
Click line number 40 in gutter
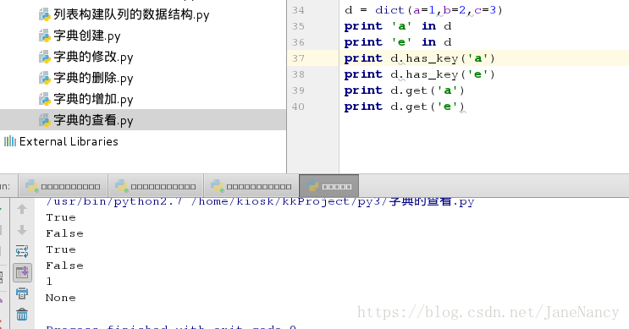pos(298,107)
